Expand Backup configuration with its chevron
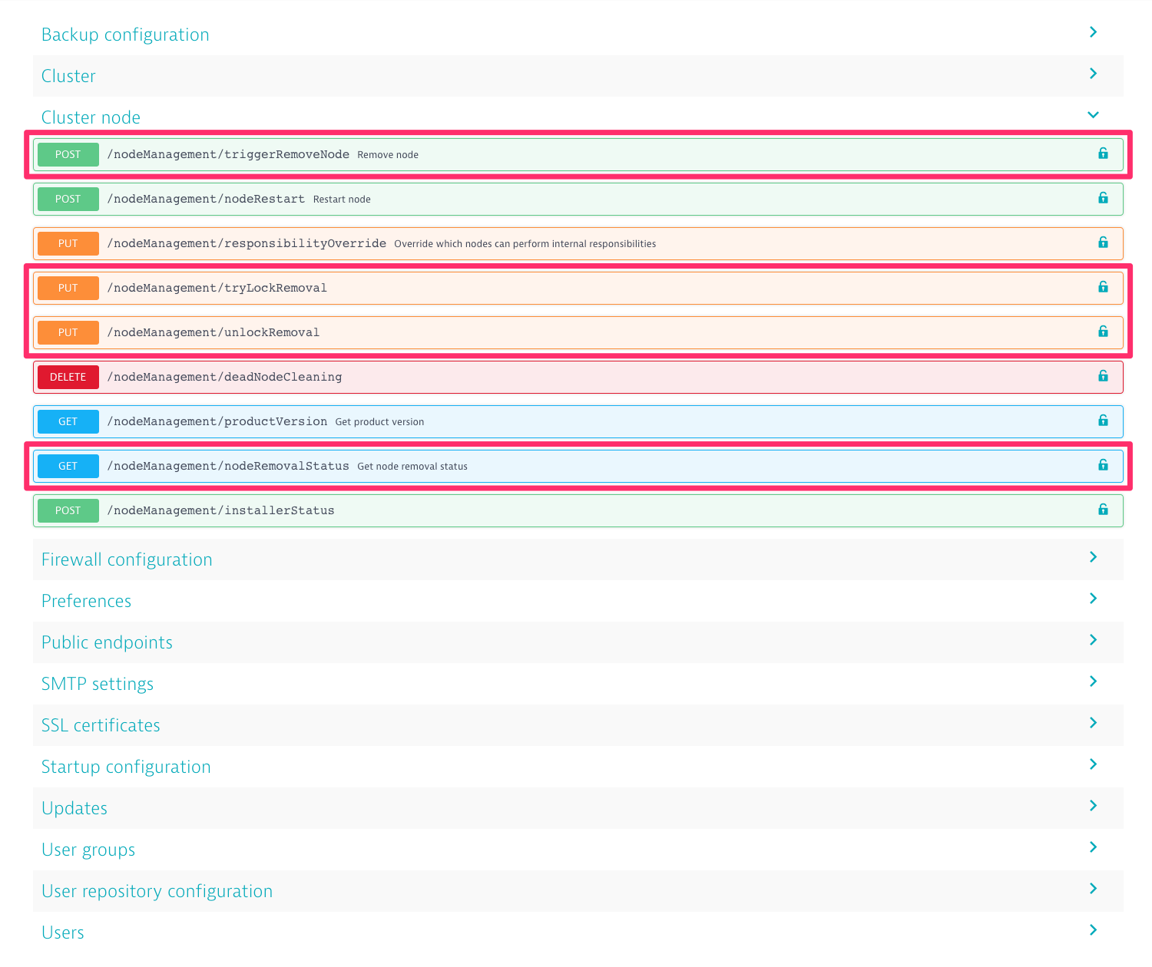This screenshot has width=1152, height=967. [x=1093, y=32]
